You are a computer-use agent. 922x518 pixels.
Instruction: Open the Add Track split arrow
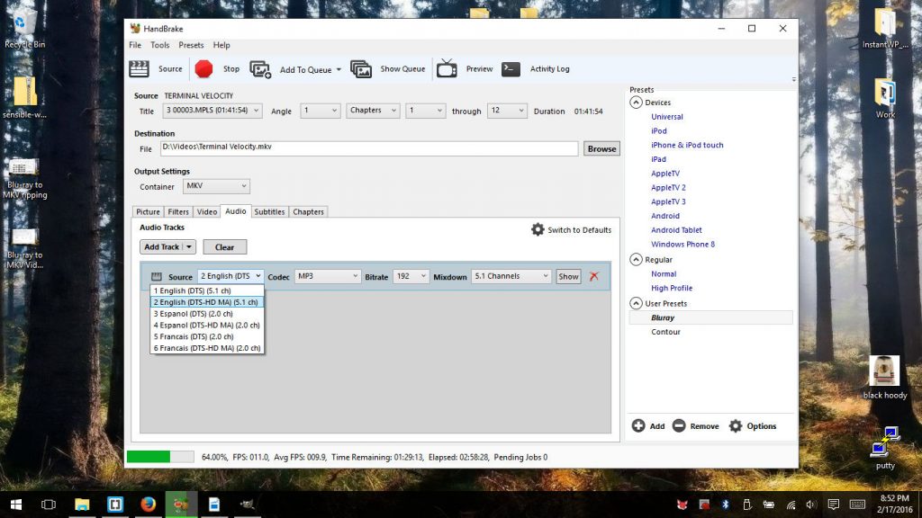[189, 247]
